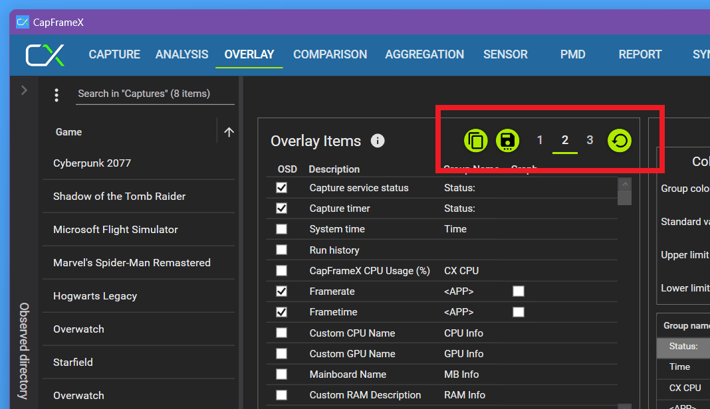Expand the Observed directory side panel
Image resolution: width=710 pixels, height=409 pixels.
(x=24, y=90)
